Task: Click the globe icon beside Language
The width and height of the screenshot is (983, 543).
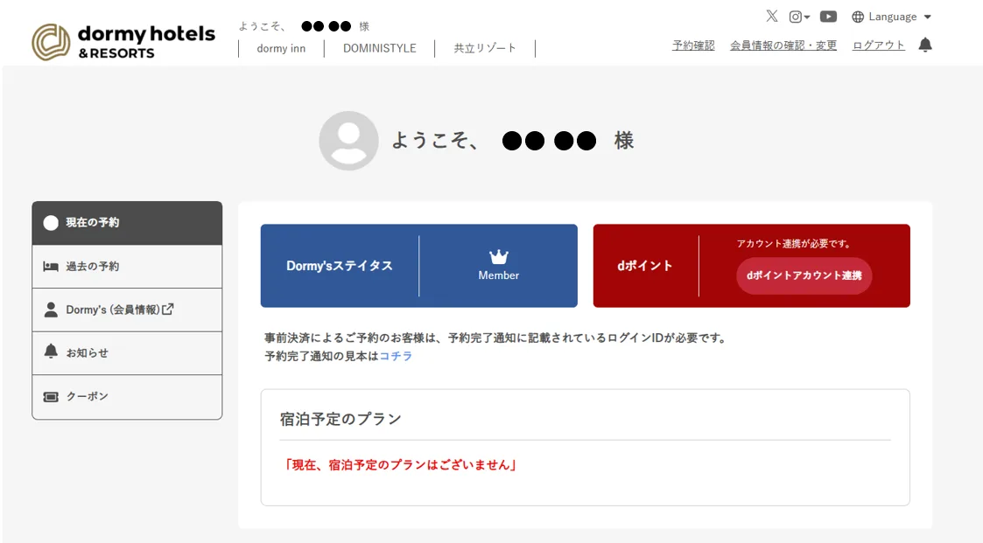Action: tap(858, 17)
